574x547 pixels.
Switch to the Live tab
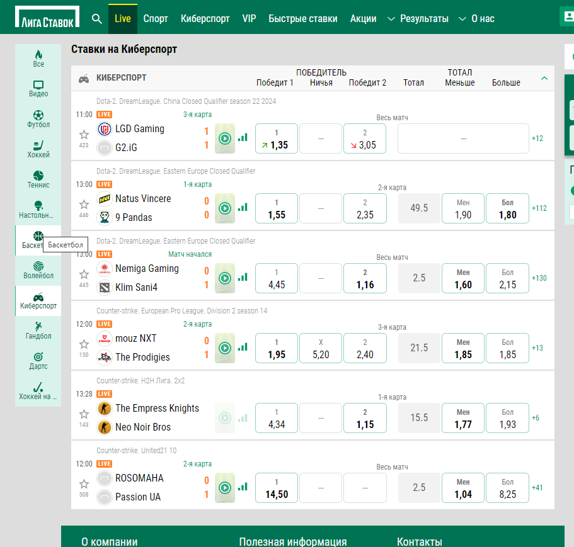click(123, 19)
